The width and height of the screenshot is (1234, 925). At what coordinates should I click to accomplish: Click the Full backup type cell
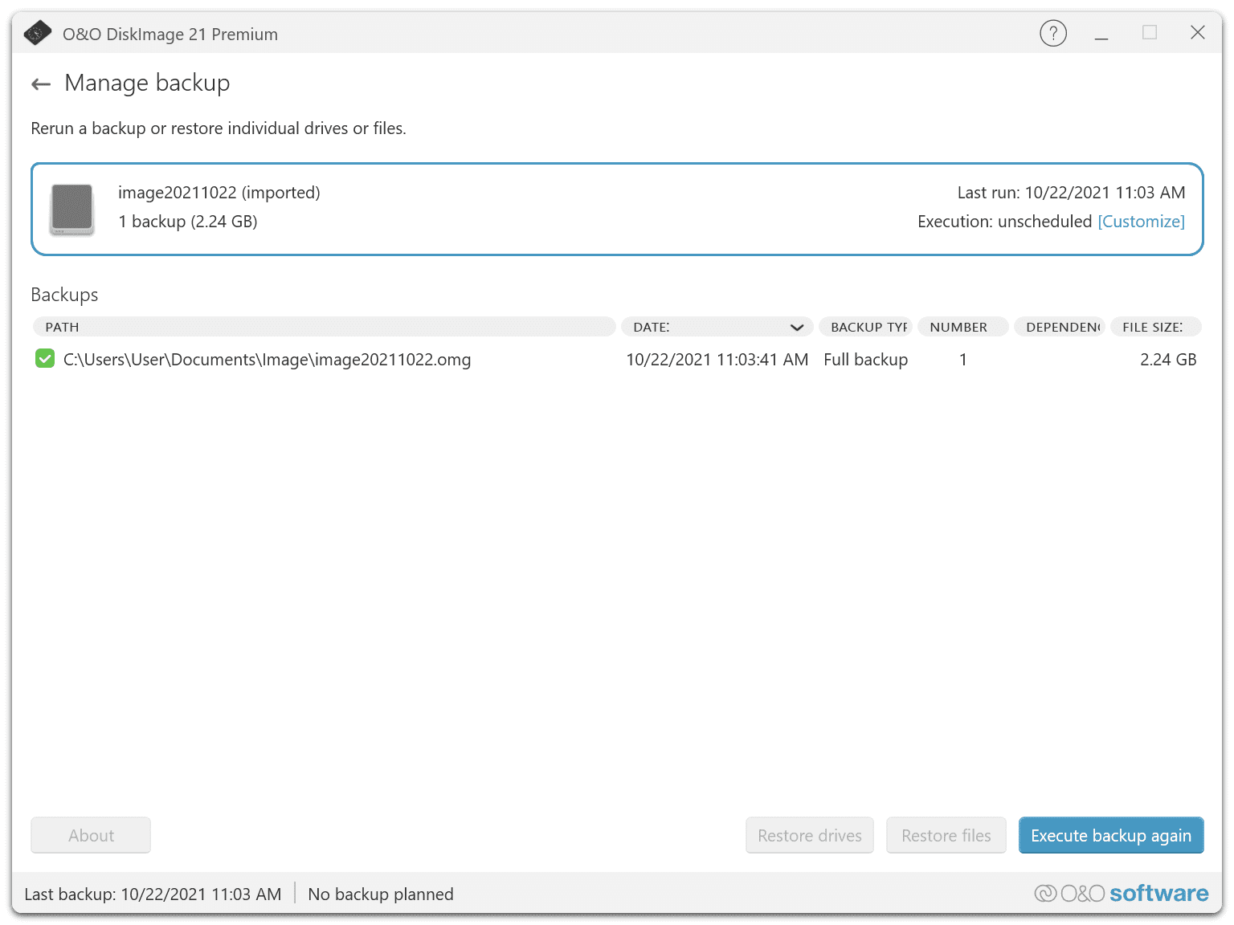pos(866,360)
